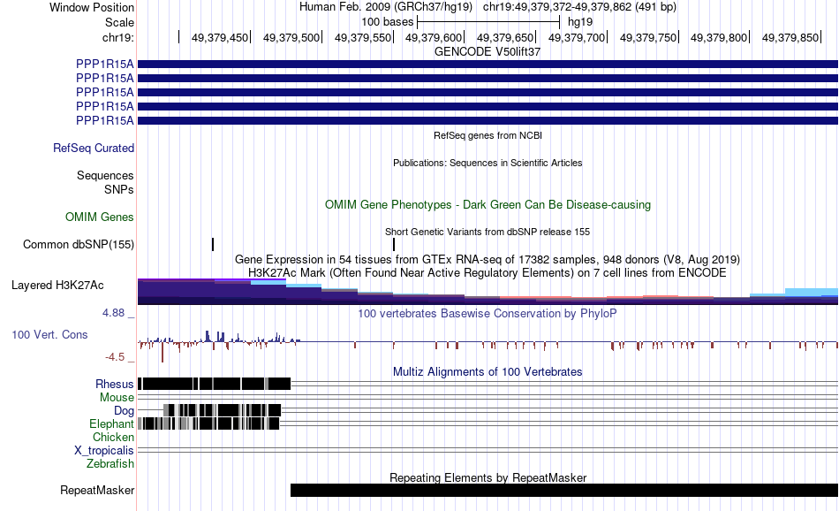
Task: Open the RefSeq genes from NCBI title
Action: click(x=488, y=135)
